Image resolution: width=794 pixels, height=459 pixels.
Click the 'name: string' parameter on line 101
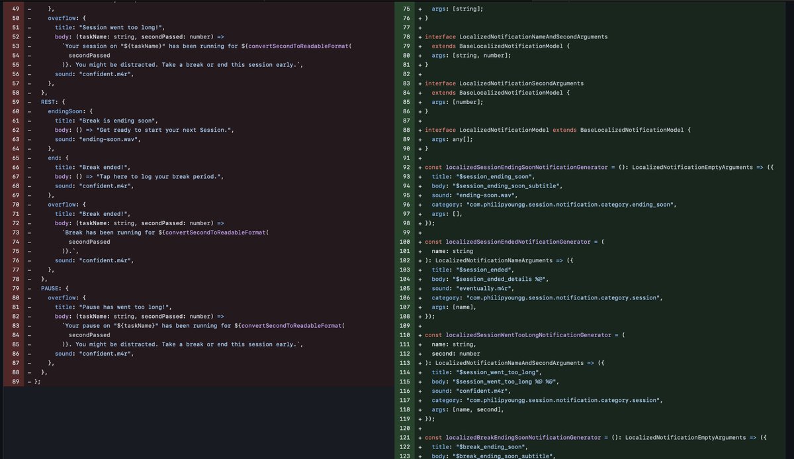[x=452, y=251]
